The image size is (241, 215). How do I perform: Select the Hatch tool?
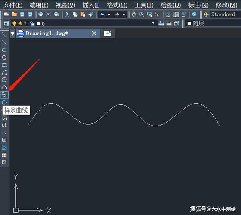[4, 140]
